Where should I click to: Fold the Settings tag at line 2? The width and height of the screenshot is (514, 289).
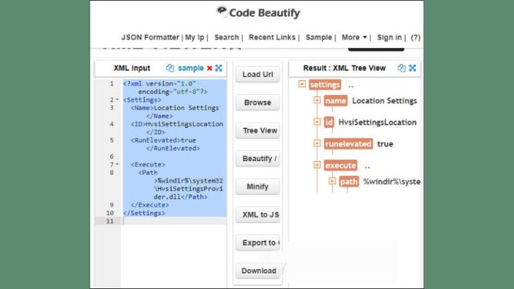pyautogui.click(x=117, y=100)
